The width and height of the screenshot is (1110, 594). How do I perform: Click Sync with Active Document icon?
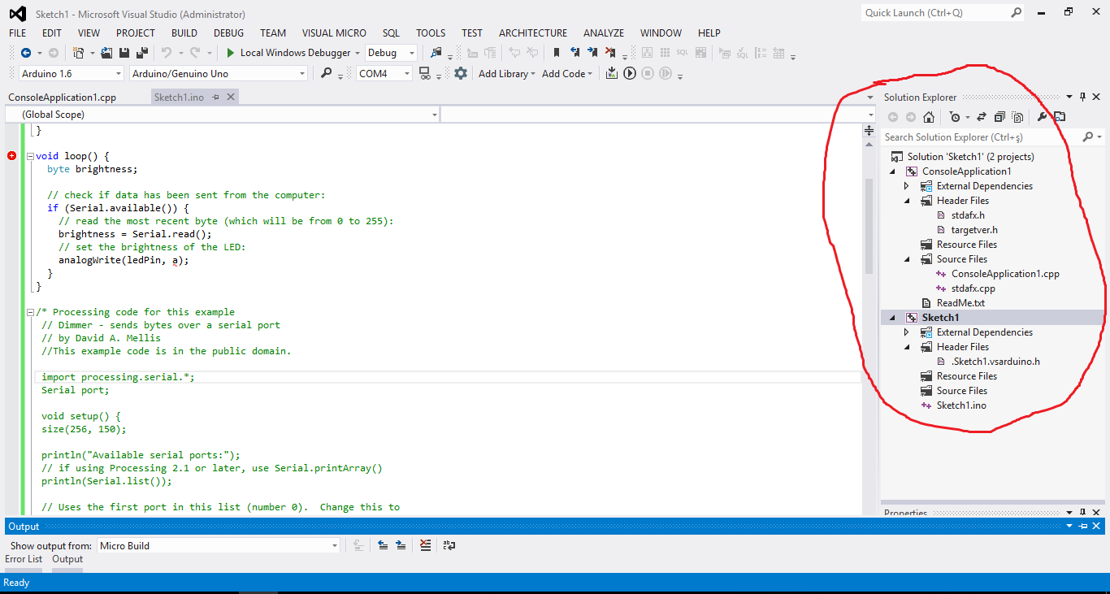click(x=982, y=117)
